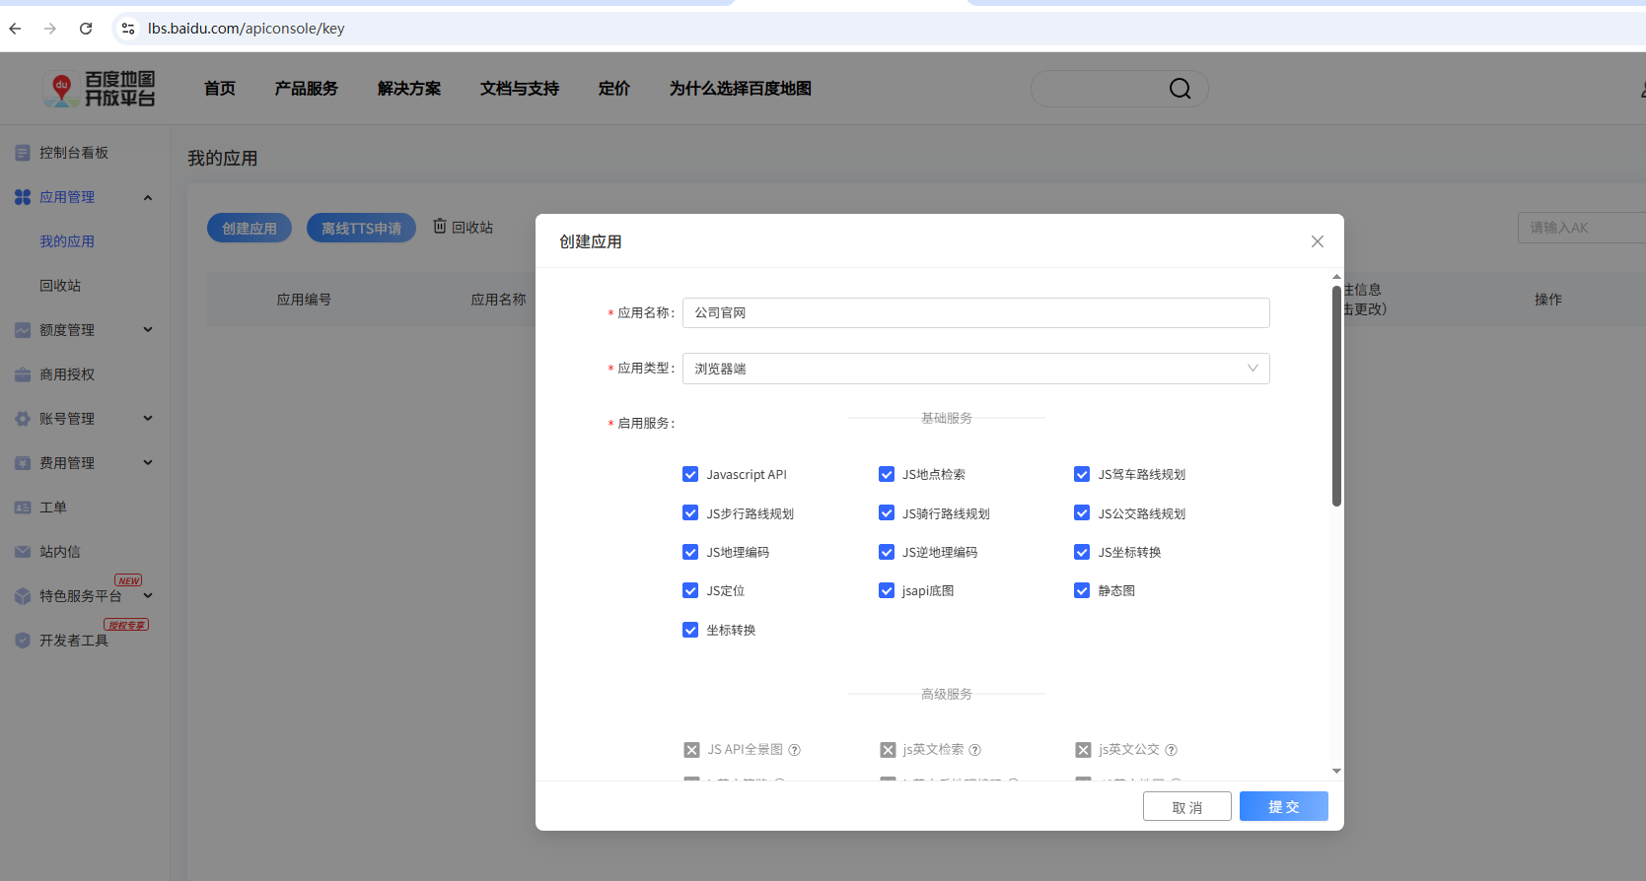Click the Baidu Maps Open Platform logo
This screenshot has height=881, width=1646.
pos(100,89)
